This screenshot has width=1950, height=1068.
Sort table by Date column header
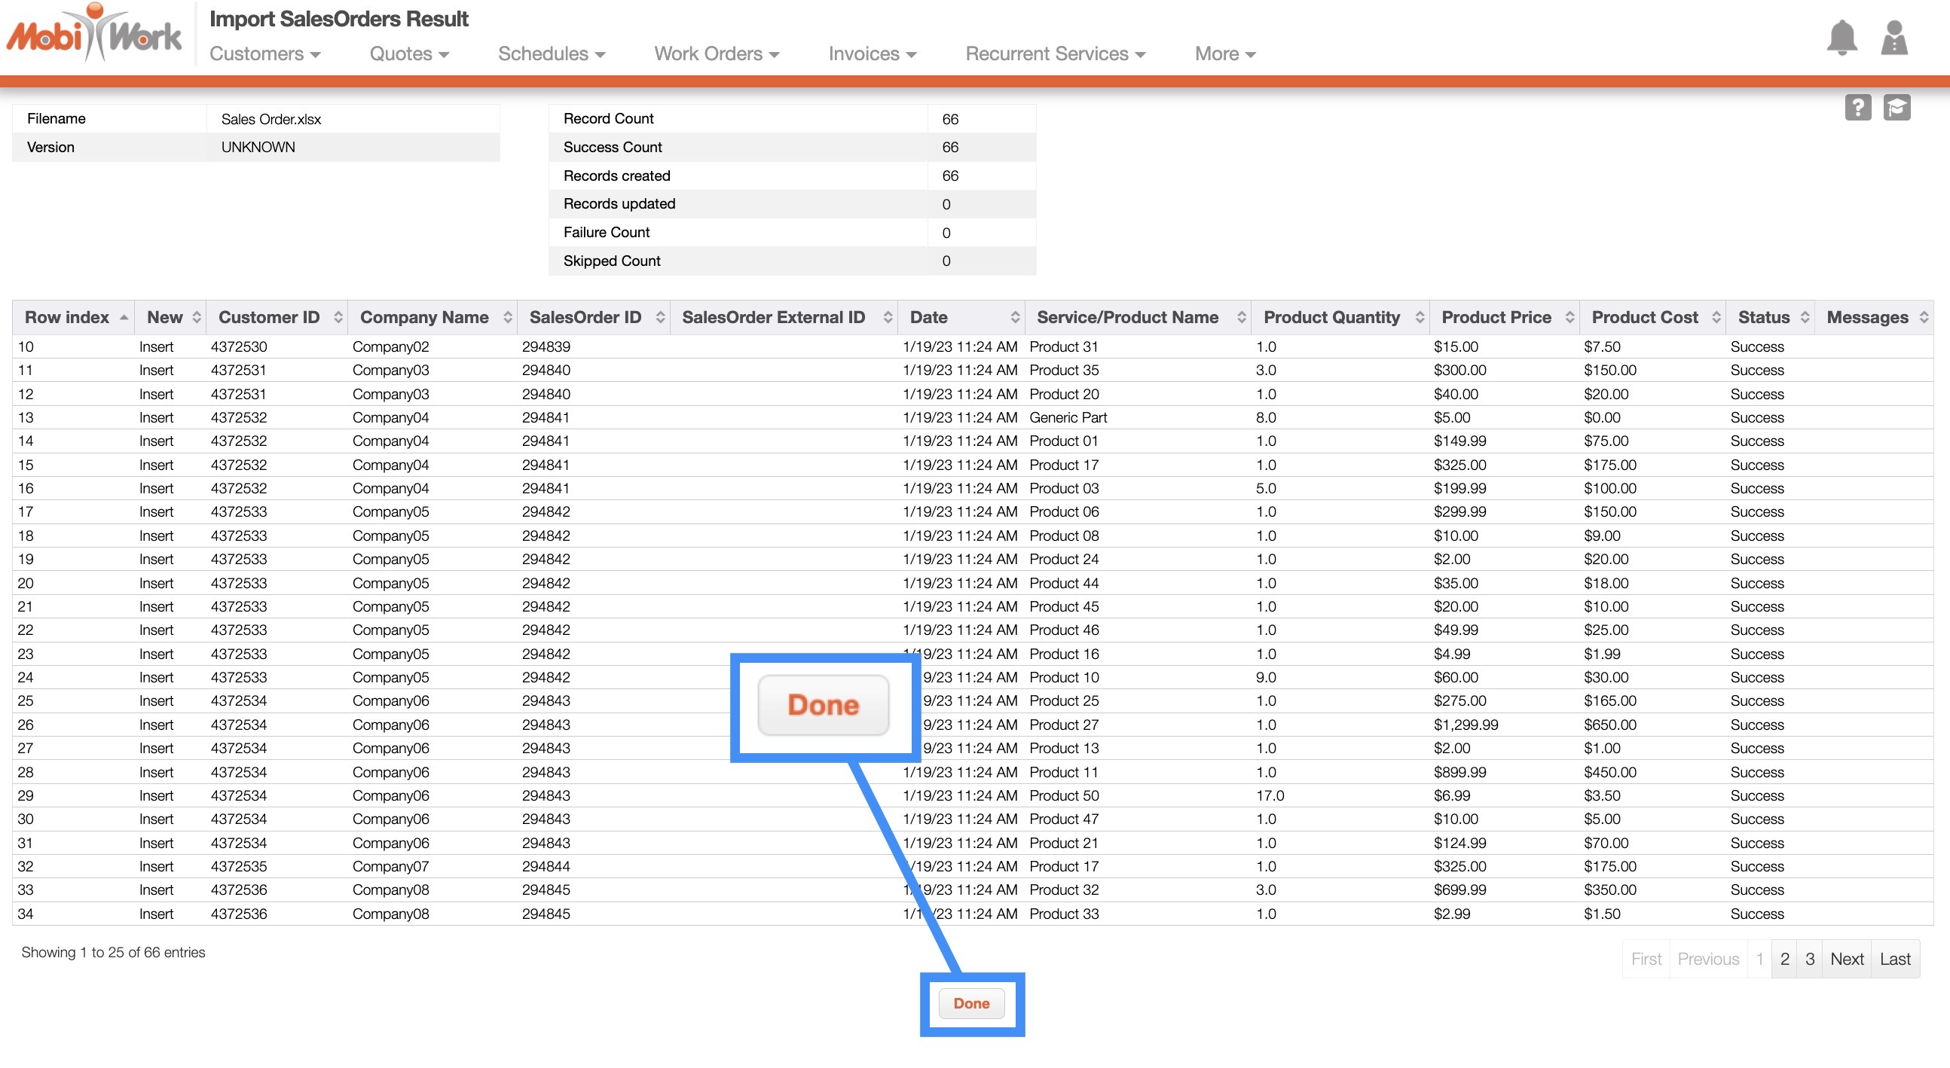point(928,317)
